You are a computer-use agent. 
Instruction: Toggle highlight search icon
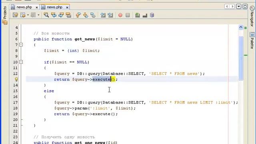68,15
